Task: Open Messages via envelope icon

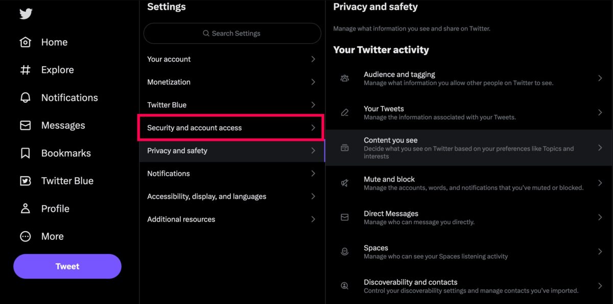Action: pyautogui.click(x=26, y=125)
